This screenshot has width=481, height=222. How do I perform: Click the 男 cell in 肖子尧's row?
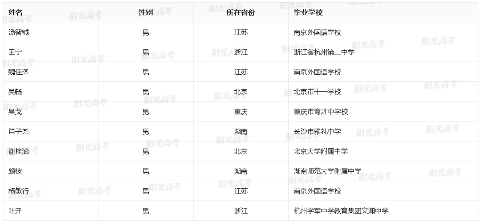pos(146,132)
